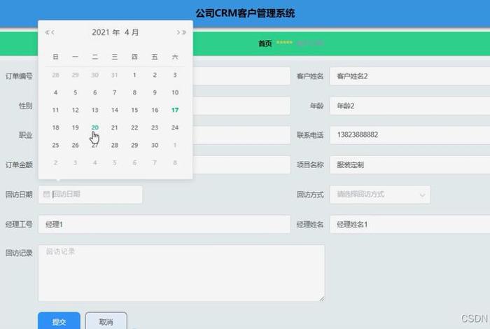Submit the form with 提交 button

coord(59,321)
